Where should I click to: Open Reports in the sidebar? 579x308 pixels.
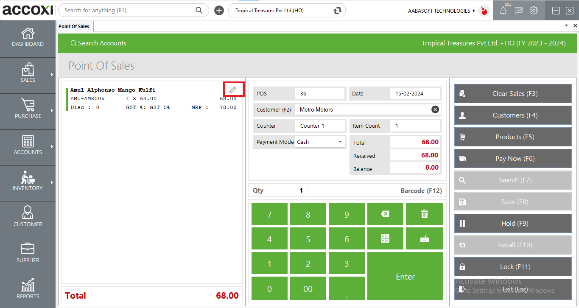pyautogui.click(x=28, y=290)
